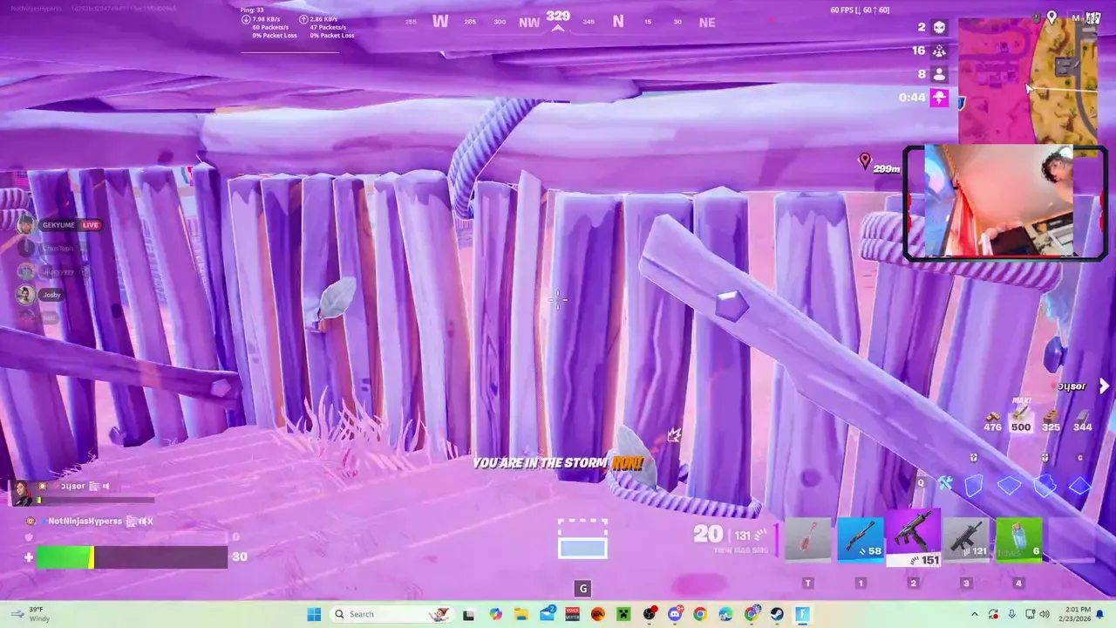Click the metal material count 344
Image resolution: width=1116 pixels, height=628 pixels.
point(1082,422)
